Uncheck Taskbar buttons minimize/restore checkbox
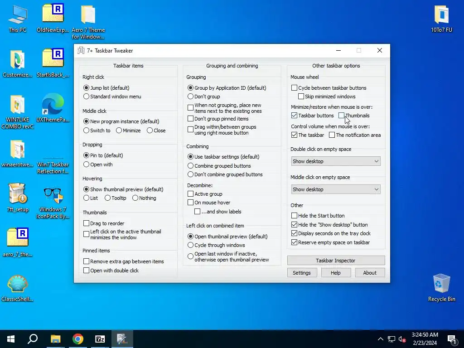464x348 pixels. pyautogui.click(x=294, y=116)
